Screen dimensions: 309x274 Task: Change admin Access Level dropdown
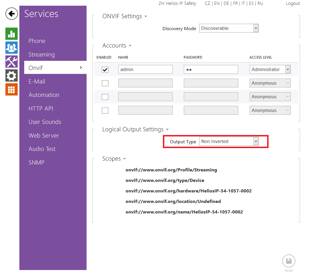click(270, 70)
